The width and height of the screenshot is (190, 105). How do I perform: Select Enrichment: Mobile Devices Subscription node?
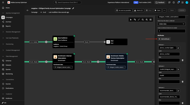(116, 62)
